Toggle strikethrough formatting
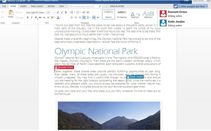 pos(40,17)
